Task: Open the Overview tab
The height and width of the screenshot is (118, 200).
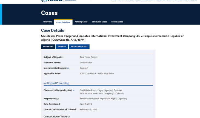Action: click(x=48, y=22)
